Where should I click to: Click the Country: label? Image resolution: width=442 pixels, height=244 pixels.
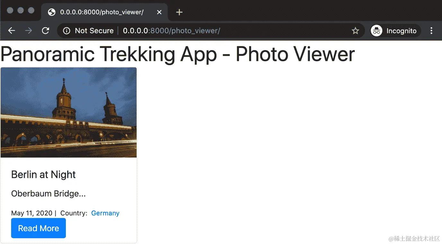pos(74,213)
